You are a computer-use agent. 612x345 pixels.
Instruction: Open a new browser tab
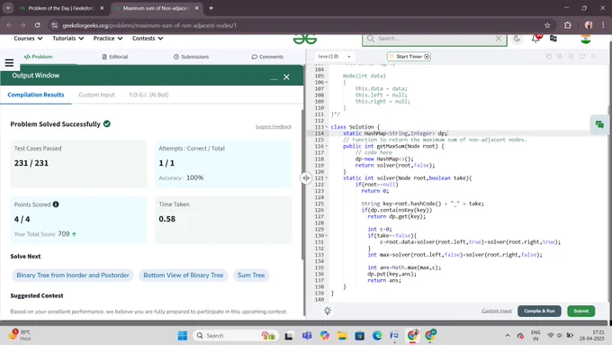(211, 8)
